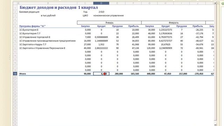Select the '1С:Зарплата и Кадры 7.7' label

pos(33,44)
